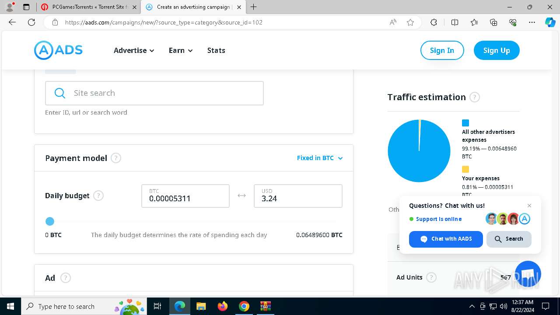
Task: Click the support agents avatars
Action: click(x=508, y=219)
